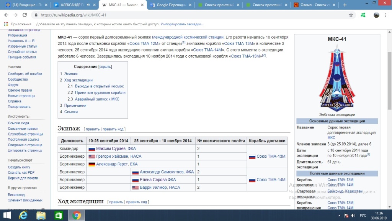Open a new browser tab
The image size is (392, 221).
[345, 5]
